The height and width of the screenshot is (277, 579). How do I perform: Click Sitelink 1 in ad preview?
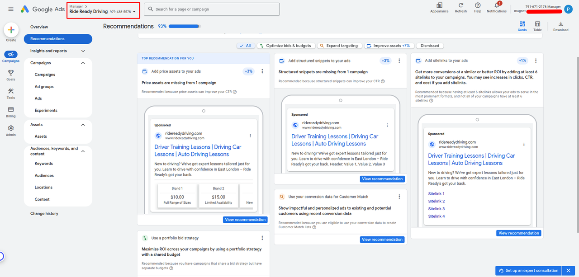pyautogui.click(x=437, y=194)
